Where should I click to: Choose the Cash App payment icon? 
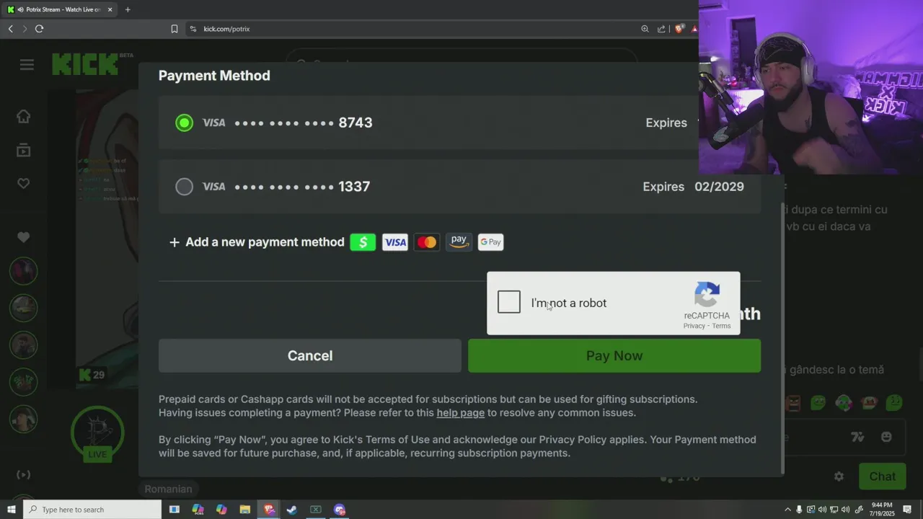coord(363,242)
